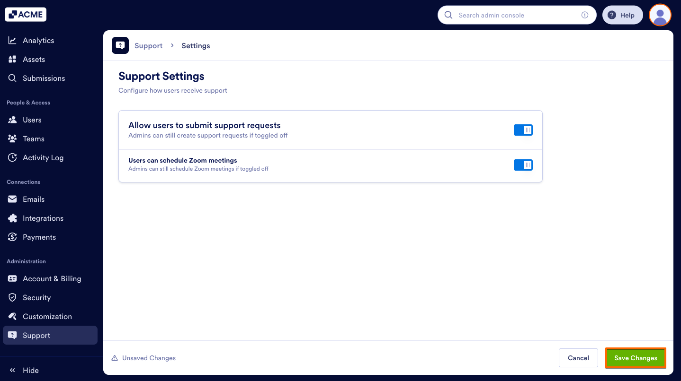Screen dimensions: 681x381
Task: Click the Activity Log clock icon
Action: click(12, 158)
